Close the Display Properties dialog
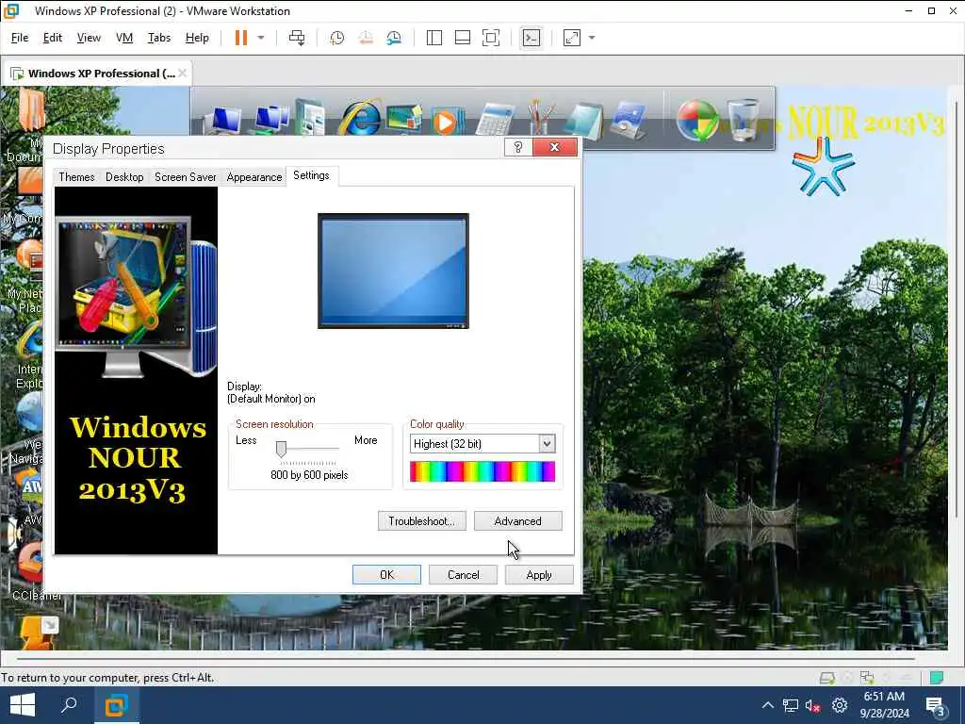 554,147
